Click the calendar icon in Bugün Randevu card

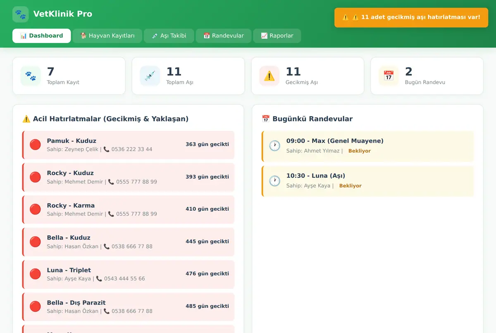click(x=389, y=76)
